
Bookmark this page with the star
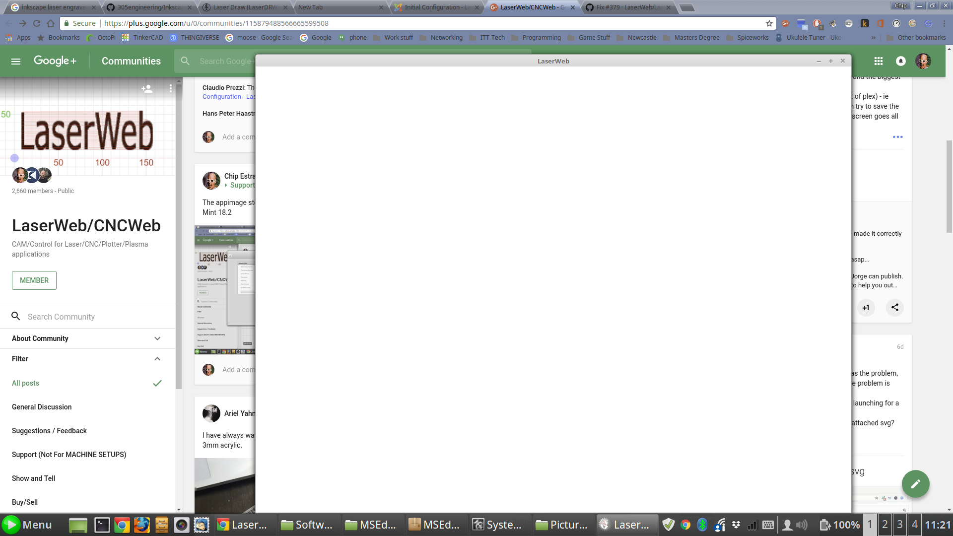769,23
